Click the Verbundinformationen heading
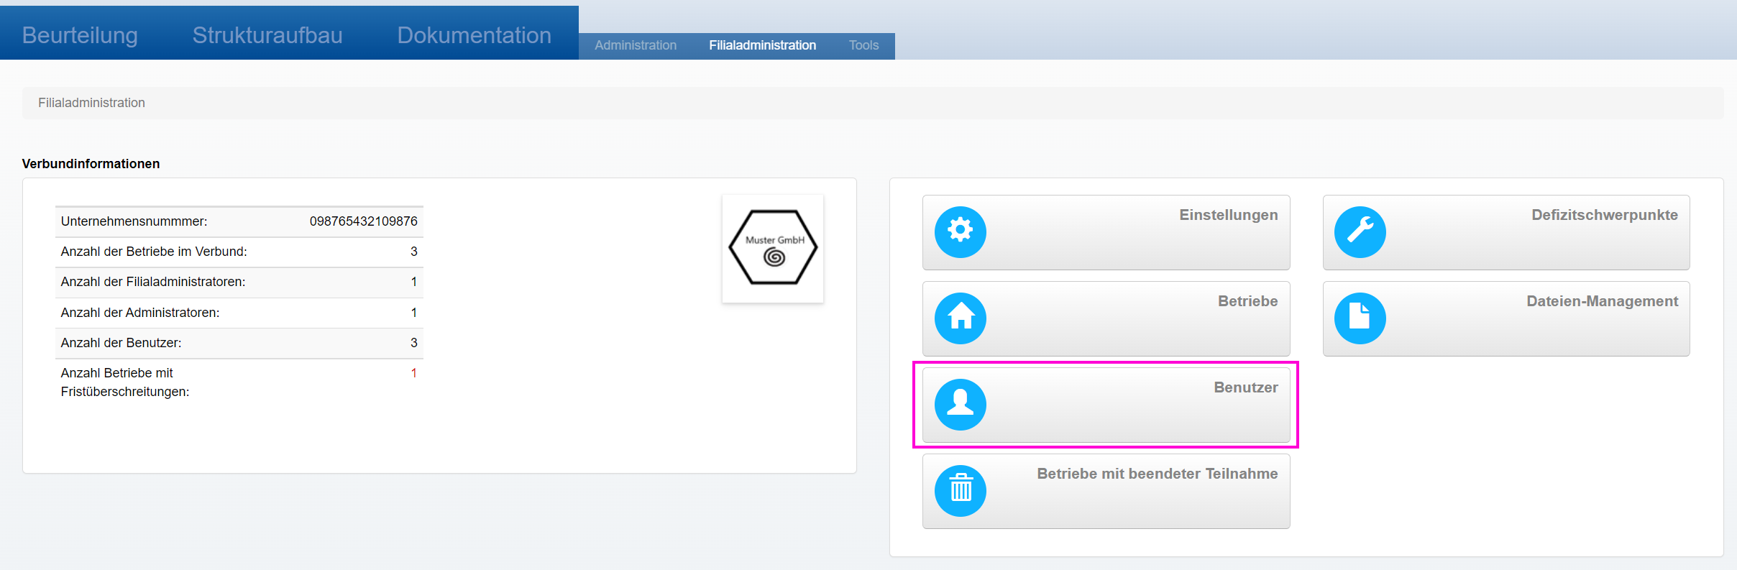Image resolution: width=1737 pixels, height=570 pixels. [91, 164]
